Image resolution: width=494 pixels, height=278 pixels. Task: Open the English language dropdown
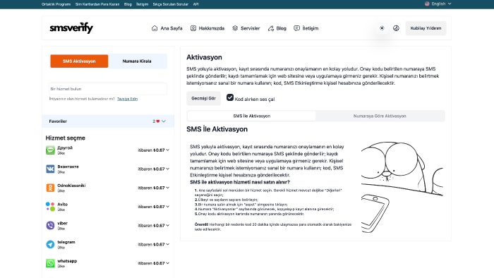[x=438, y=4]
